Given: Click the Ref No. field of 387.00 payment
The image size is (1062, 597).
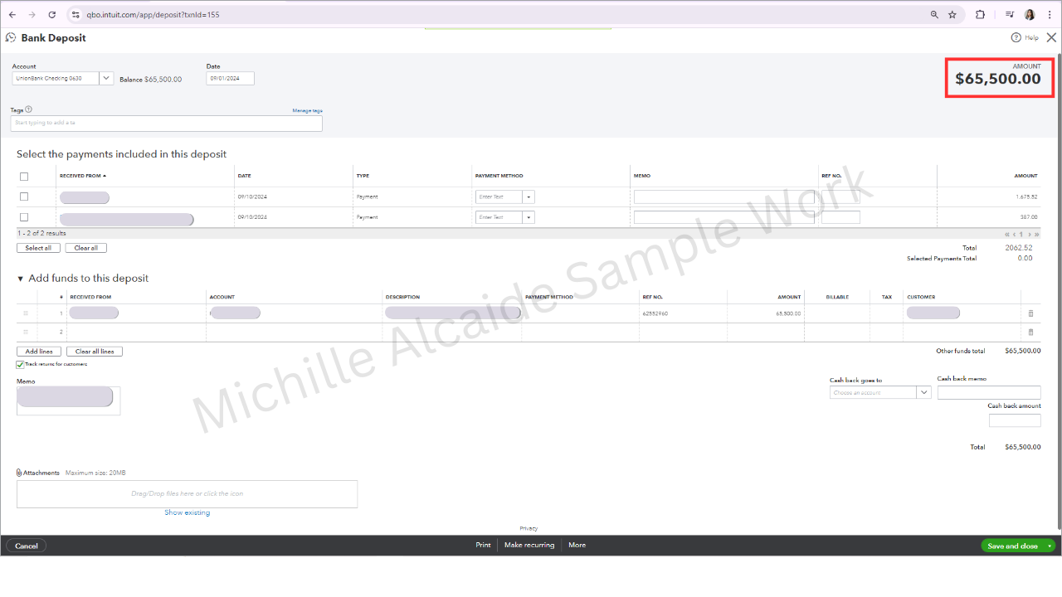Looking at the screenshot, I should [x=840, y=217].
